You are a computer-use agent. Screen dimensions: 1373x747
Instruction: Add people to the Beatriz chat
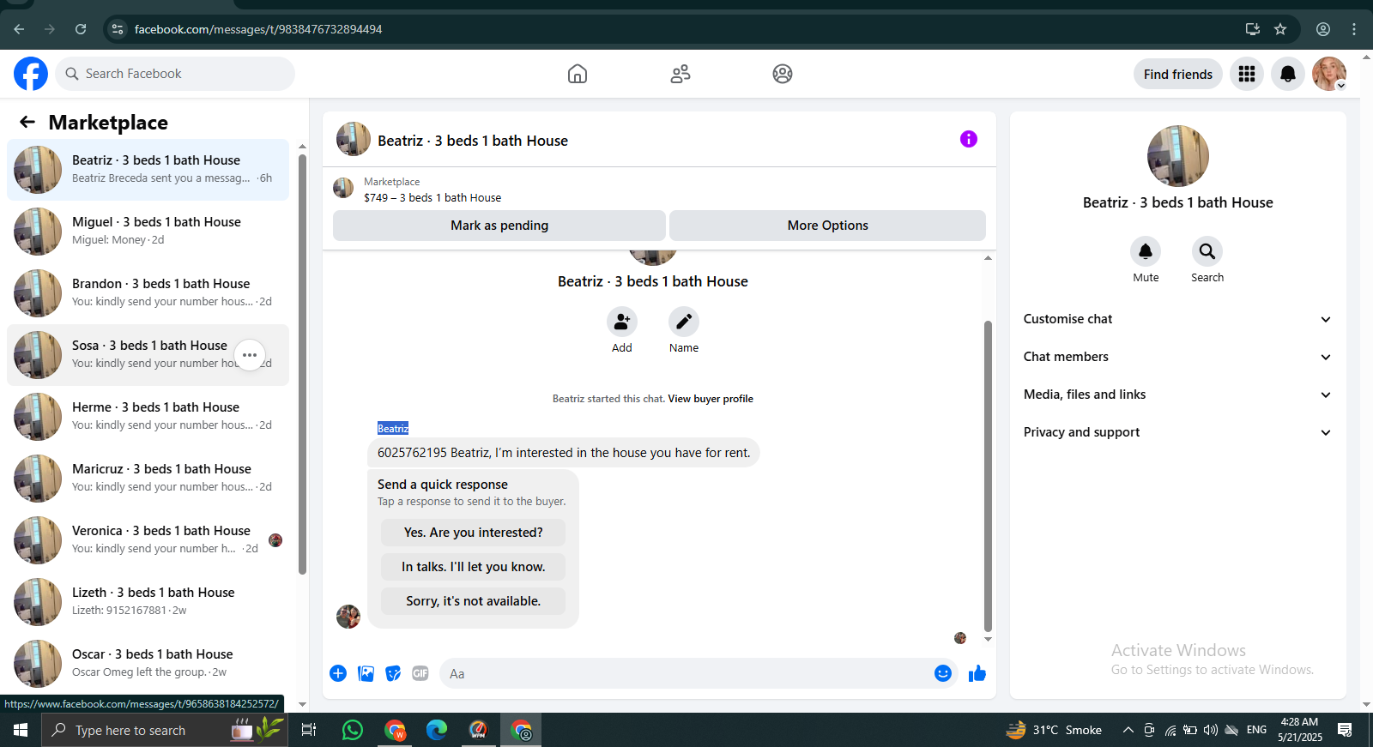point(622,322)
